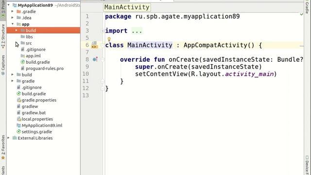Click settings.gradle Gradle icon
This screenshot has width=311, height=175.
(18, 132)
